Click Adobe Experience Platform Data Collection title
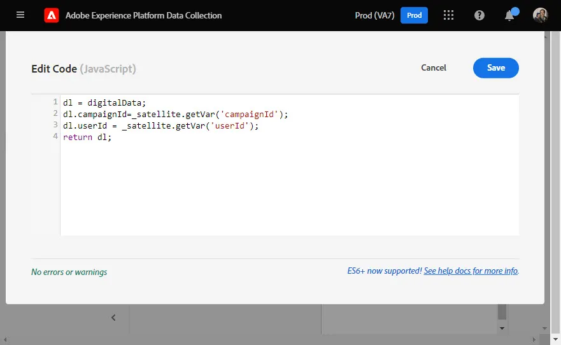Viewport: 561px width, 345px height. pos(143,15)
